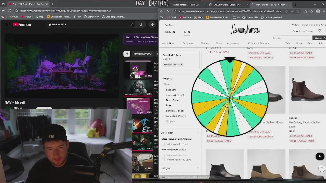Open read aloud icon in Neiman Marcus address bar

[x=292, y=11]
